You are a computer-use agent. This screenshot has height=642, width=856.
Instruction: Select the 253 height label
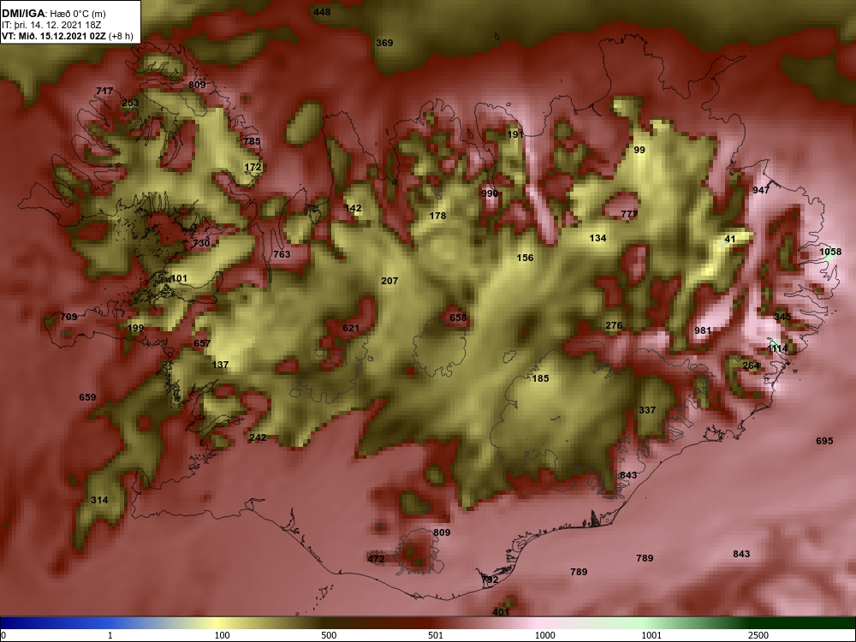130,103
